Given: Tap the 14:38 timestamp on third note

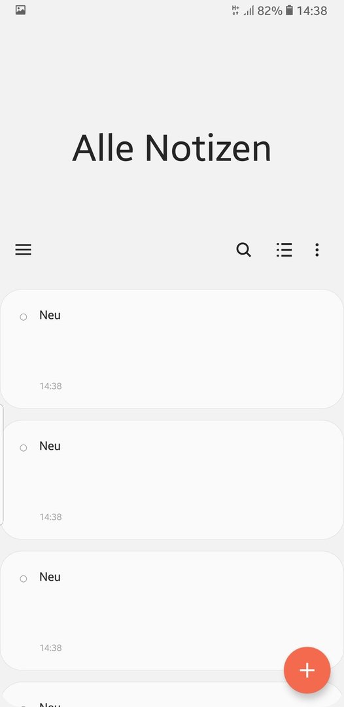Looking at the screenshot, I should pyautogui.click(x=50, y=647).
